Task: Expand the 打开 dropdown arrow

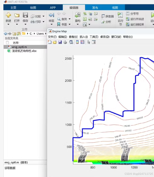Action: click(17, 24)
